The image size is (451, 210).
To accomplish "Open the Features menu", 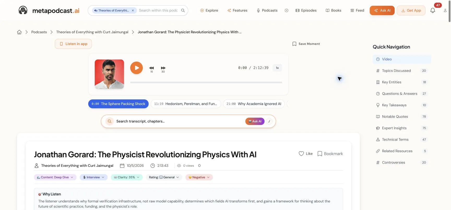I will (237, 10).
